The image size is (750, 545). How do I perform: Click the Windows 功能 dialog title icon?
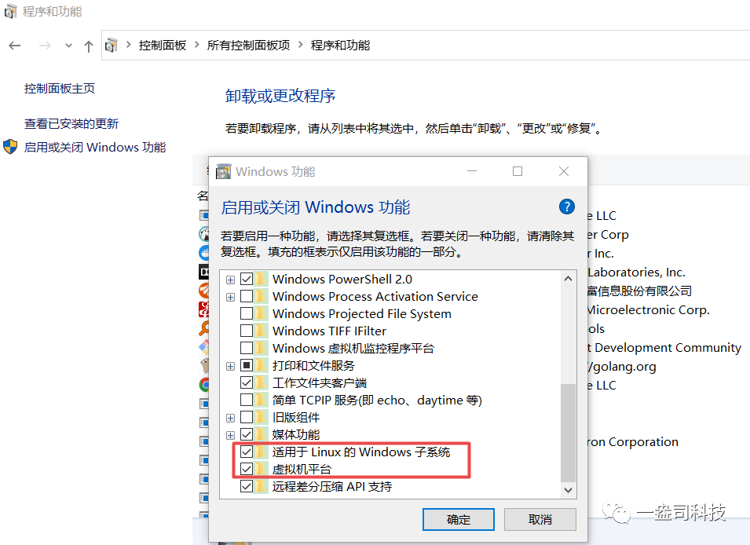[223, 171]
